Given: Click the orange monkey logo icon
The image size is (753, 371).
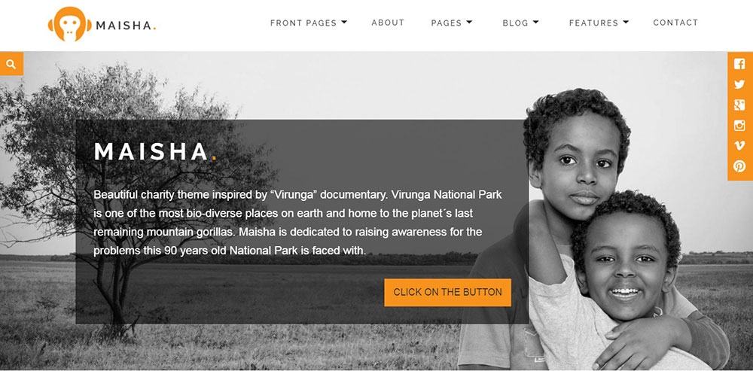Looking at the screenshot, I should 69,24.
